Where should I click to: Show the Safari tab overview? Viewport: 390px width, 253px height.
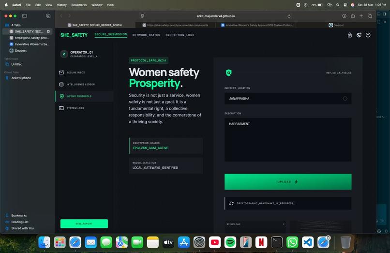370,16
